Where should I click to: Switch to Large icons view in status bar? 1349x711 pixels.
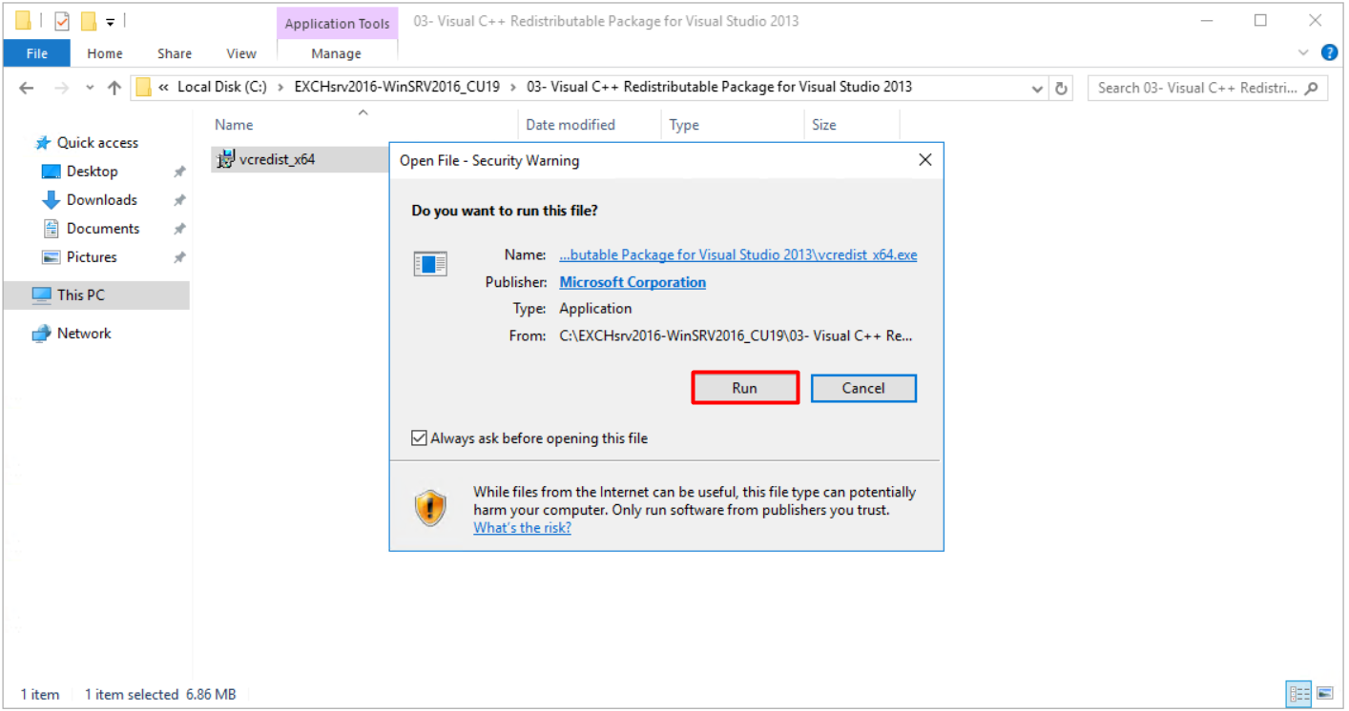pos(1324,693)
